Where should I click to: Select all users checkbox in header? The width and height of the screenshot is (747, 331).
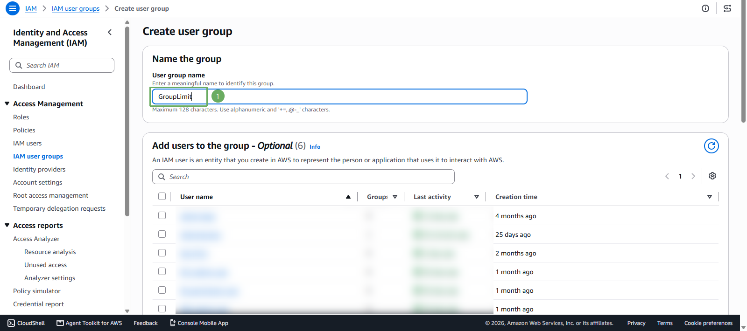click(x=162, y=196)
